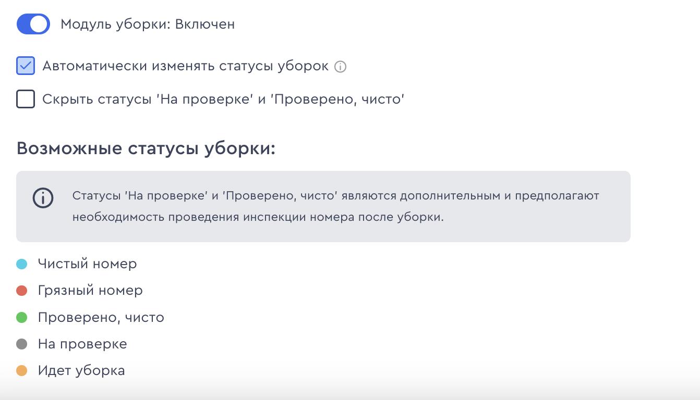Click info icon beside 'Автоматически изменять статусы уборок'
700x400 pixels.
coord(340,67)
